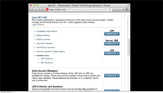Click the Oracle favicon in address bar

tap(47, 9)
